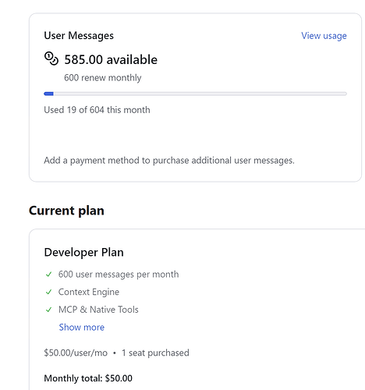Image resolution: width=365 pixels, height=390 pixels.
Task: Click the Current plan section heading
Action: tap(66, 211)
